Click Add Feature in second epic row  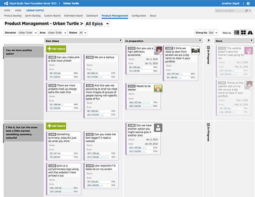click(56, 126)
